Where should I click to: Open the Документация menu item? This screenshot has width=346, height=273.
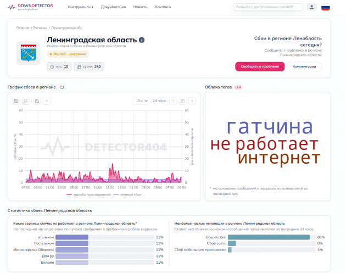pos(113,7)
